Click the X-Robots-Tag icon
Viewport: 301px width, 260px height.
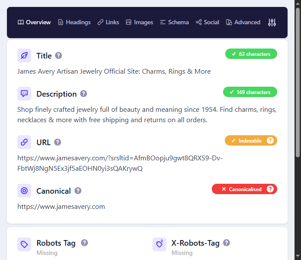pyautogui.click(x=159, y=244)
